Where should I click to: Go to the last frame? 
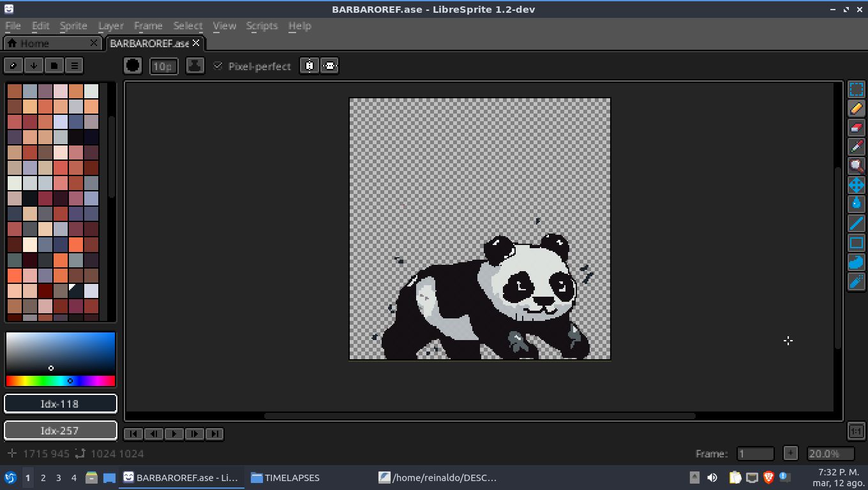tap(215, 434)
